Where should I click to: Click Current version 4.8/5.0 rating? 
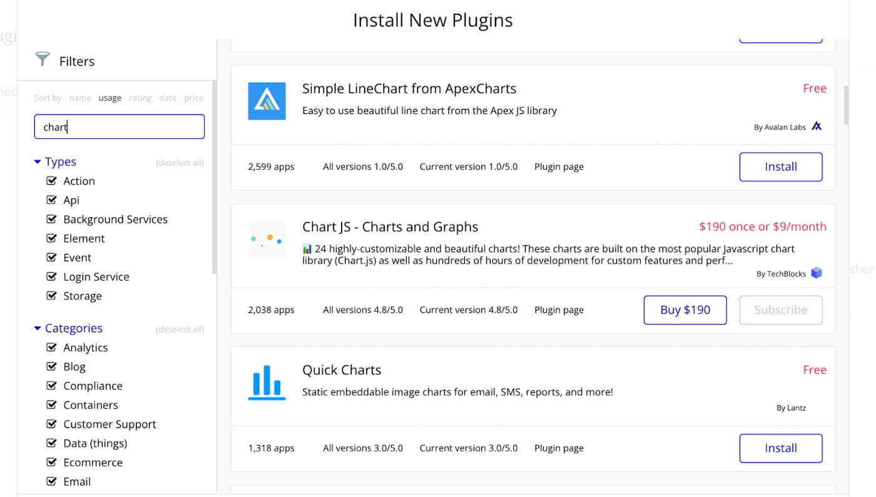[x=469, y=310]
